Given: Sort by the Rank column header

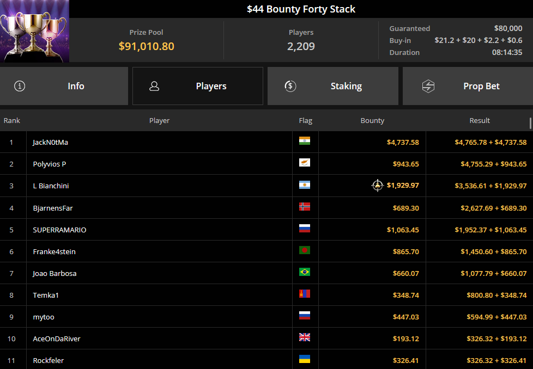Looking at the screenshot, I should tap(12, 120).
